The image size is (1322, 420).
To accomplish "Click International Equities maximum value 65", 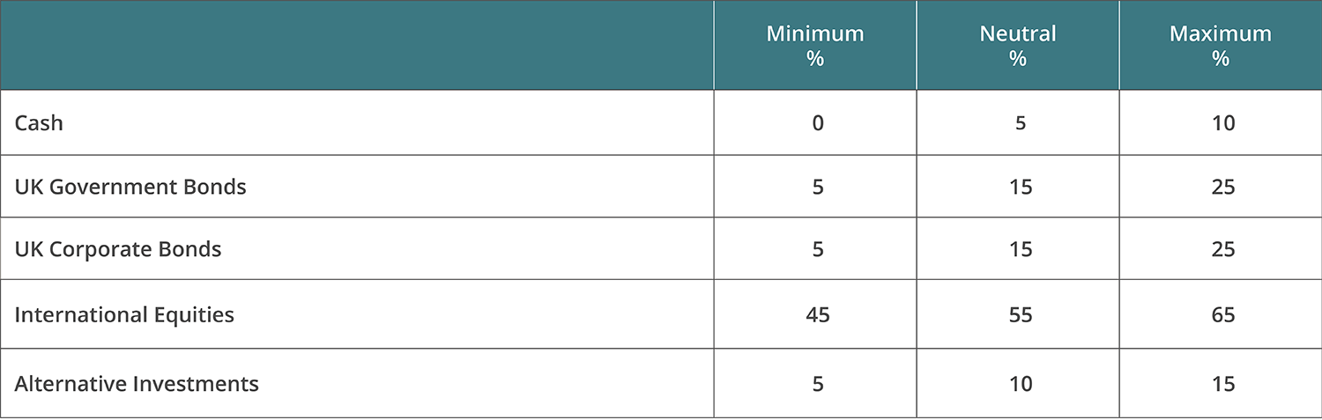I will click(1223, 314).
